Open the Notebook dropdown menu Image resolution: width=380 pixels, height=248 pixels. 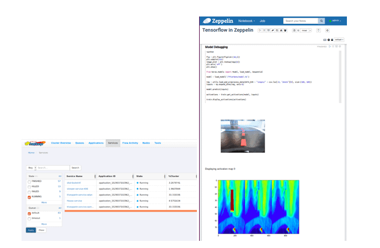(x=247, y=21)
